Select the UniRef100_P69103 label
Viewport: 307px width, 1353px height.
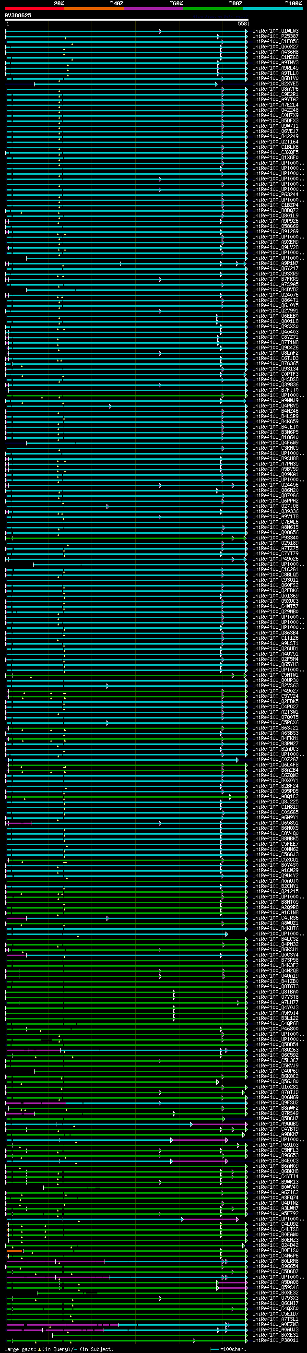coord(275,1145)
